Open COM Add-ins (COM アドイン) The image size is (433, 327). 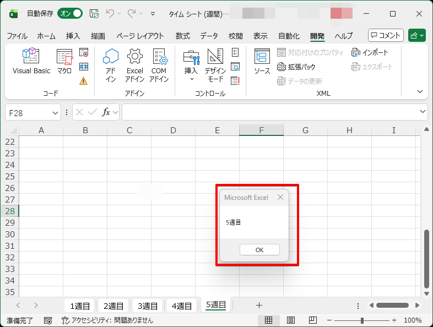pyautogui.click(x=159, y=65)
